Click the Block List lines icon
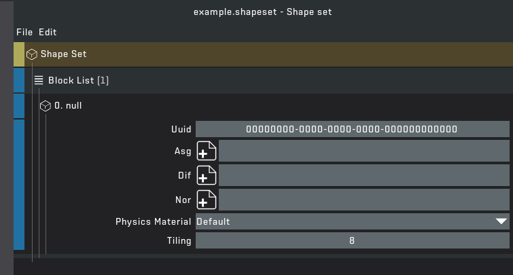The width and height of the screenshot is (513, 275). coord(39,80)
